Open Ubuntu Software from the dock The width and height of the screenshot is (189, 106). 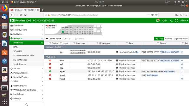pyautogui.click(x=4, y=52)
